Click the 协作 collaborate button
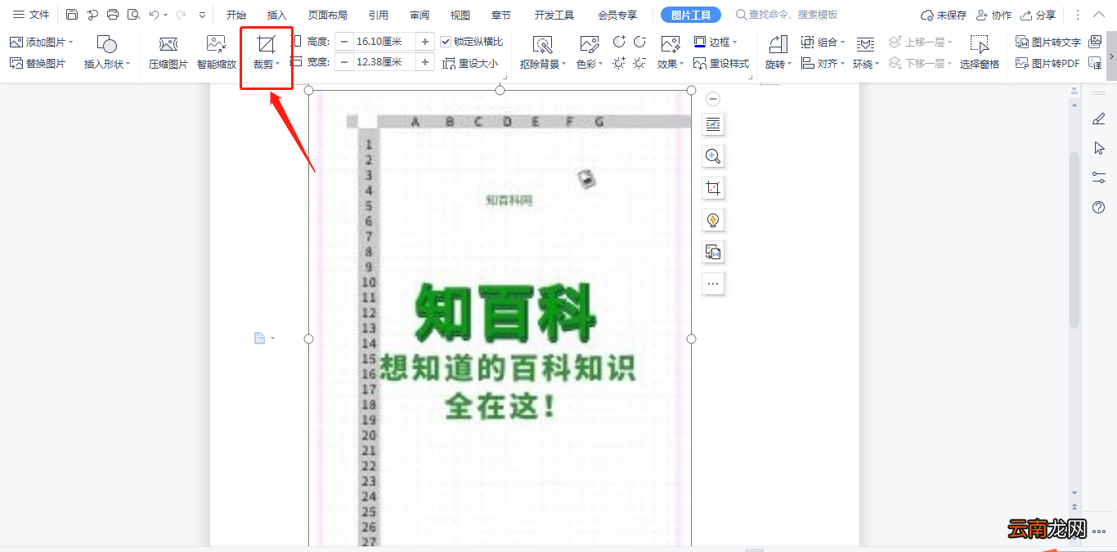 click(994, 15)
